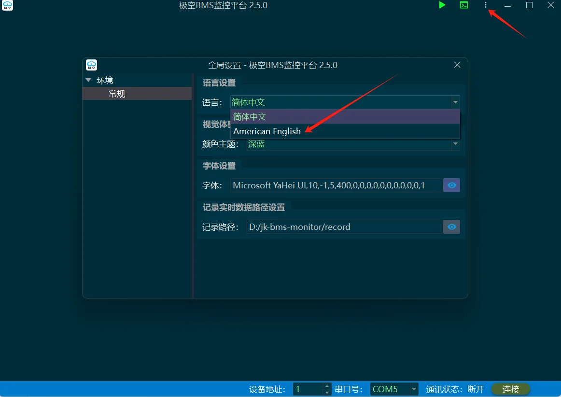Click the 通讯状态: 断开 status text
The width and height of the screenshot is (561, 397).
pos(455,389)
